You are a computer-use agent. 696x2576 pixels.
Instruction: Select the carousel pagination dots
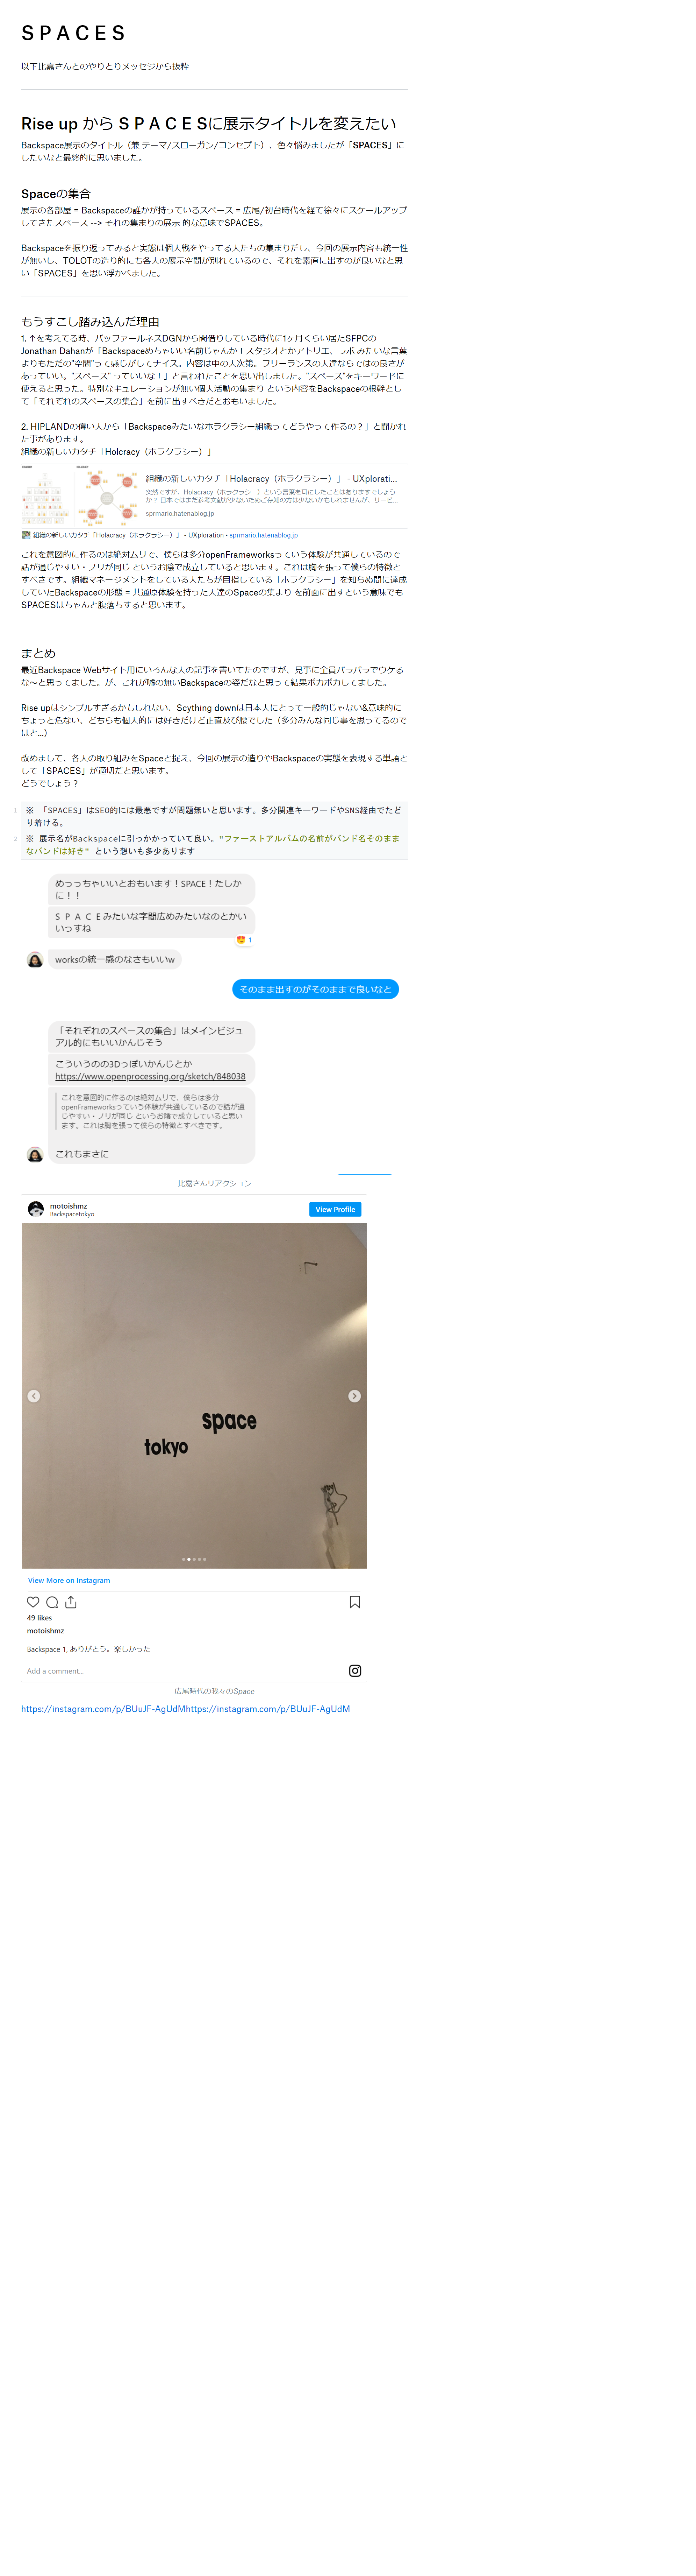click(x=194, y=1559)
